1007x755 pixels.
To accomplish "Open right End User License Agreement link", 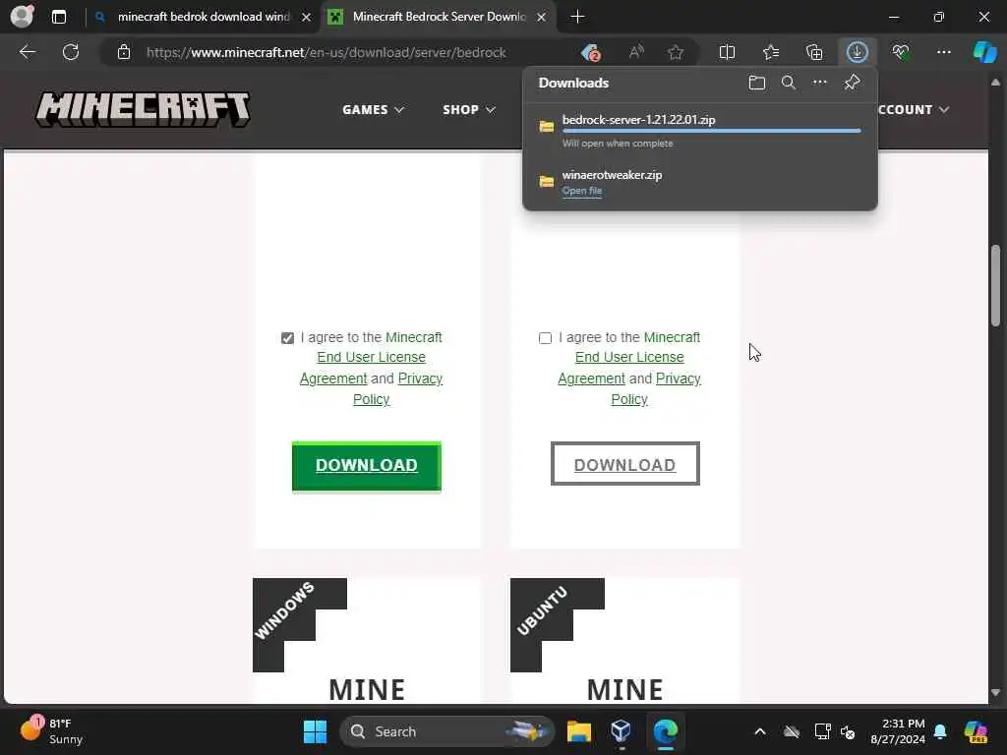I will pos(629,368).
